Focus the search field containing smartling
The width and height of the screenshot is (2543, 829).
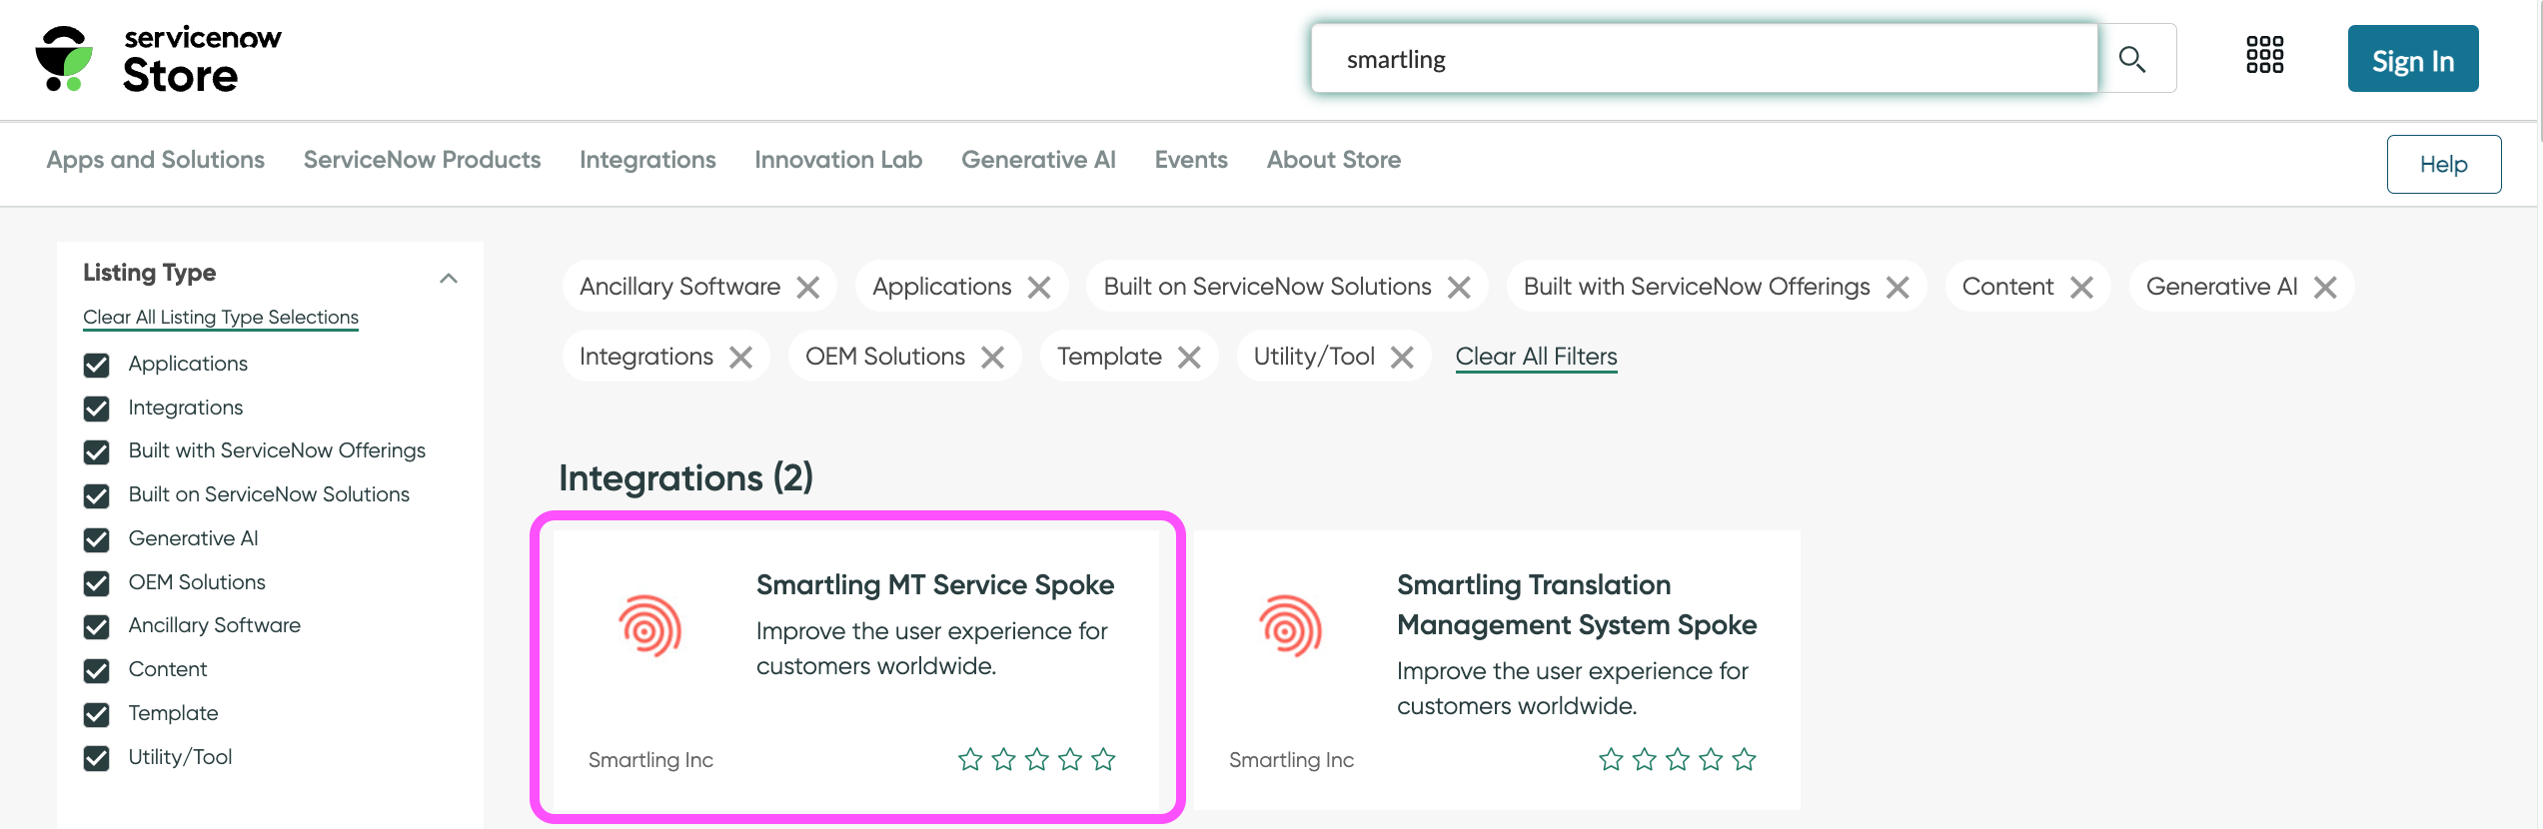[1704, 60]
